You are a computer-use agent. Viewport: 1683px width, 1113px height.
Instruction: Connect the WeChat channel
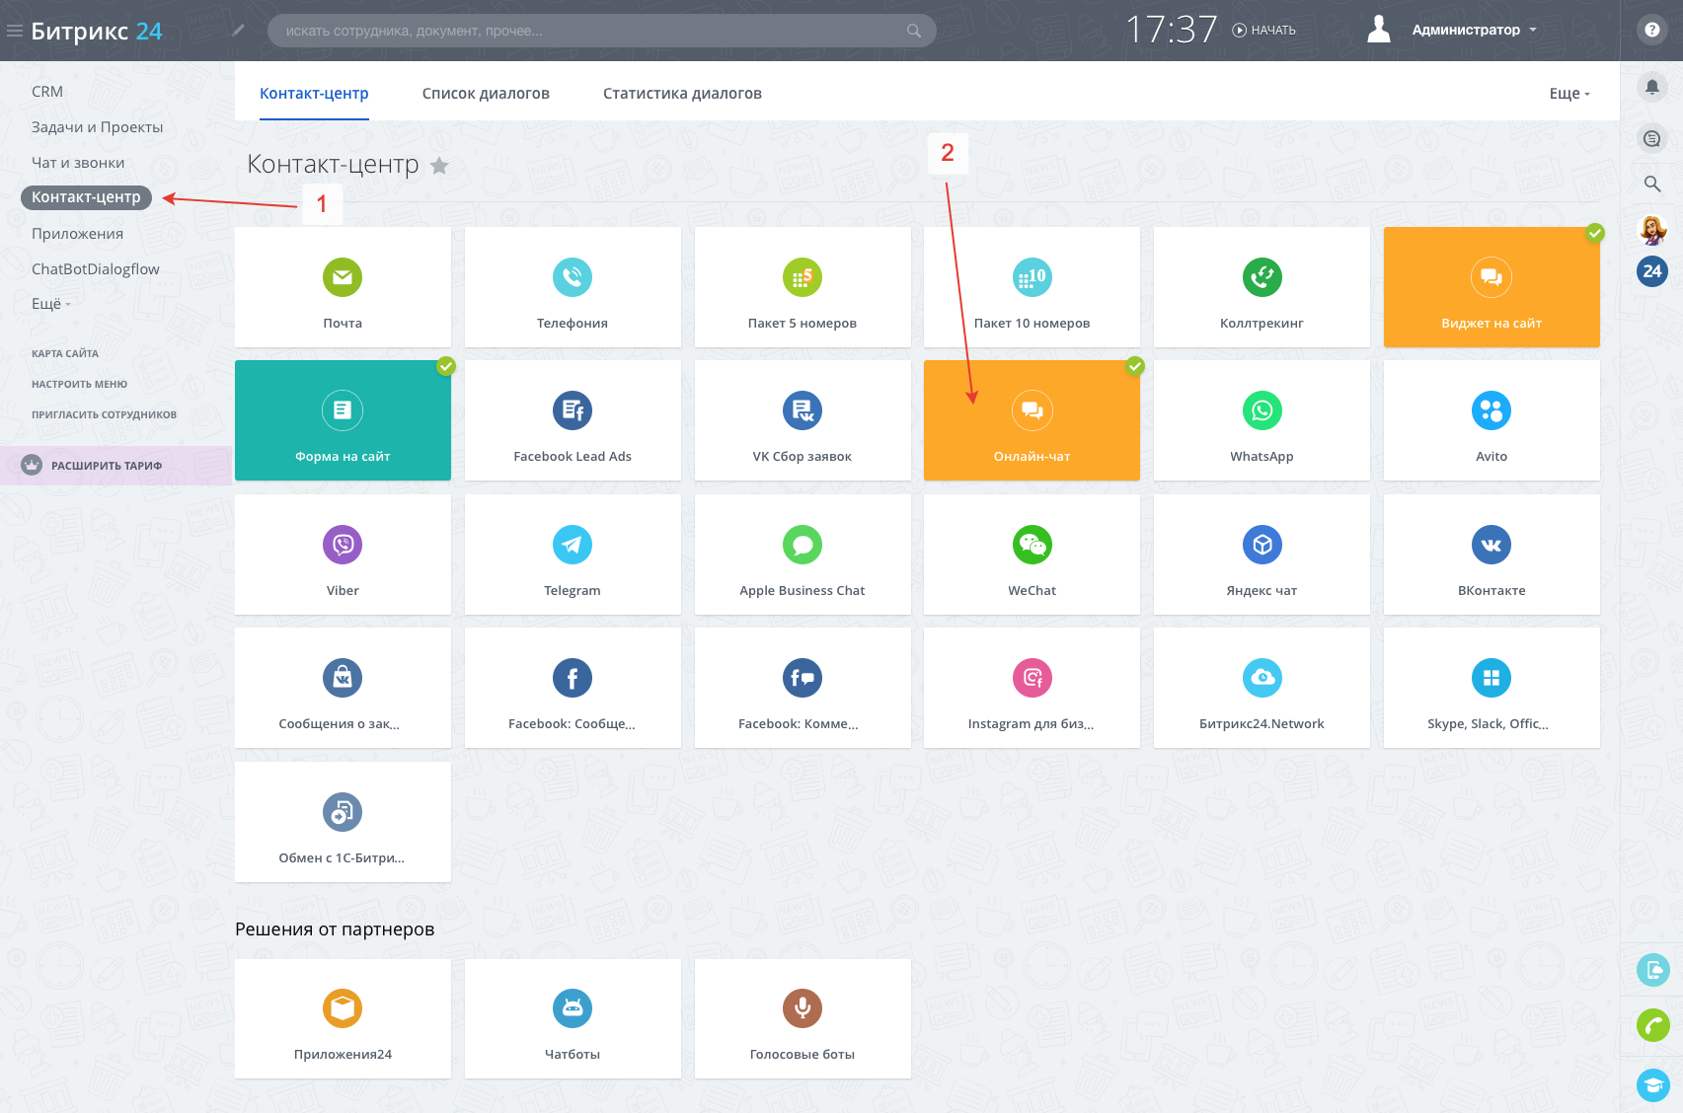pos(1032,555)
